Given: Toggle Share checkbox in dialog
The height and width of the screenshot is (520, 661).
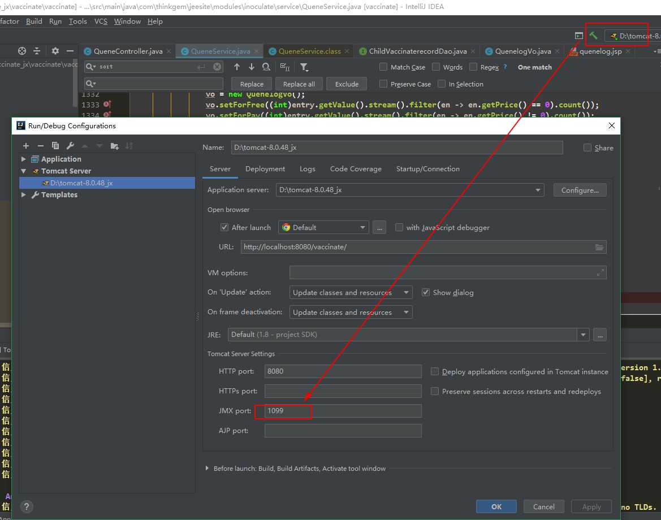Looking at the screenshot, I should [587, 148].
